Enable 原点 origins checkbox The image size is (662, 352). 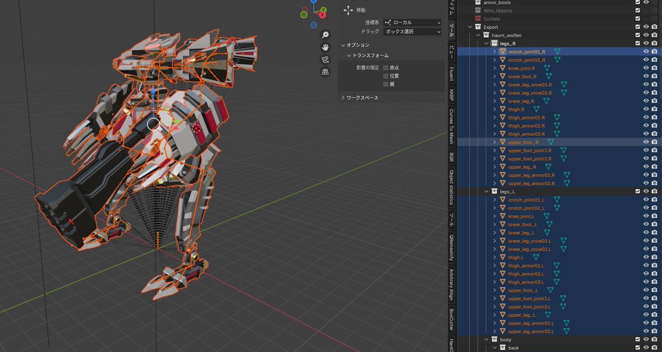coord(386,67)
